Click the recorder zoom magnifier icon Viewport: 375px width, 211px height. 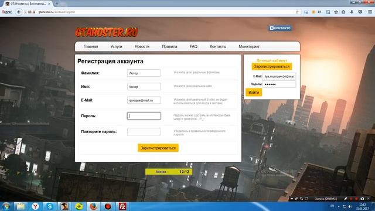(301, 199)
